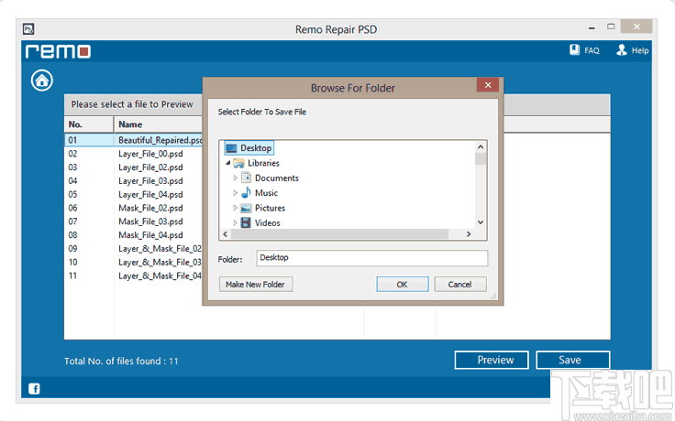Click the Save button

[x=572, y=360]
